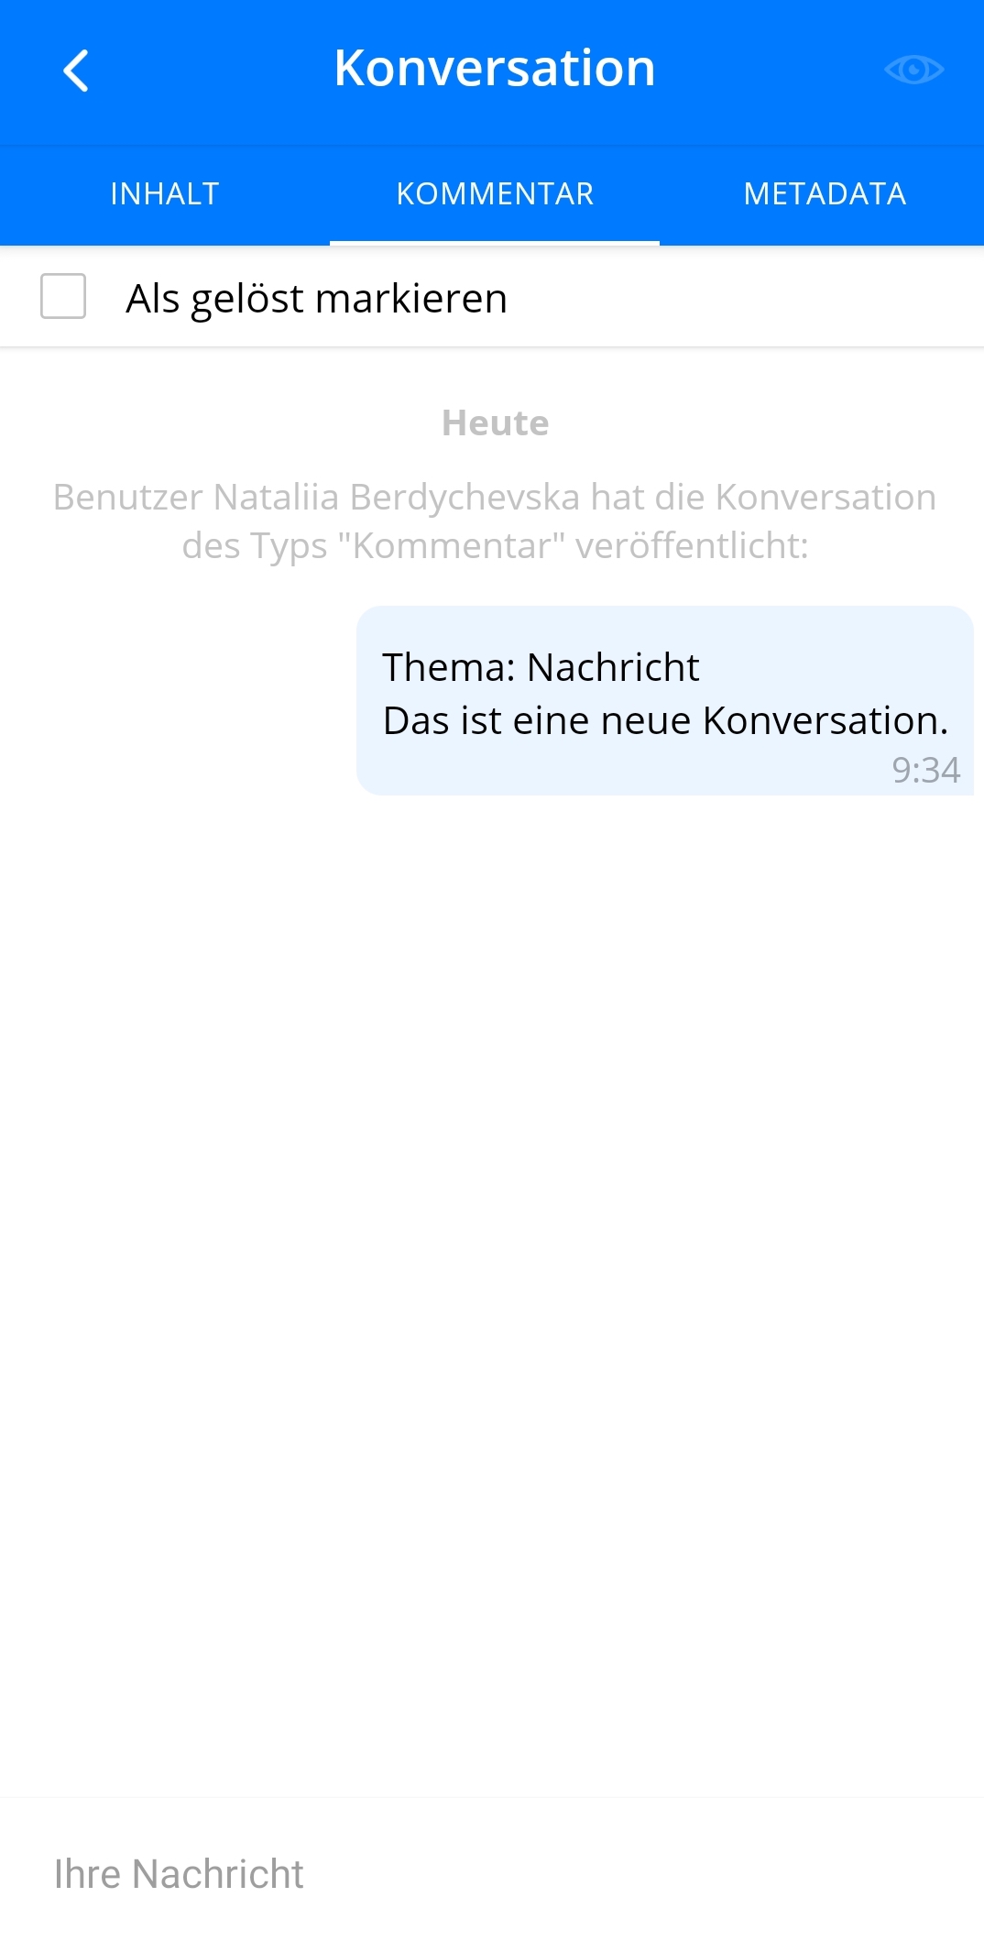Tap the 'Konversation' header title
Viewport: 984px width, 1941px height.
click(495, 68)
